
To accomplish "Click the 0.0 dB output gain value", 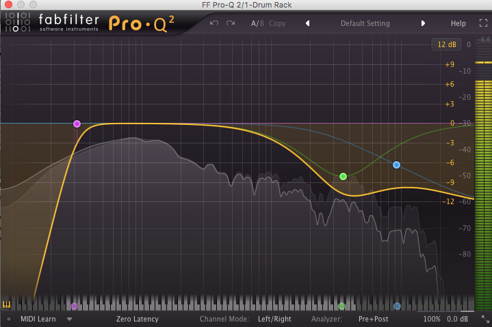I will point(457,319).
